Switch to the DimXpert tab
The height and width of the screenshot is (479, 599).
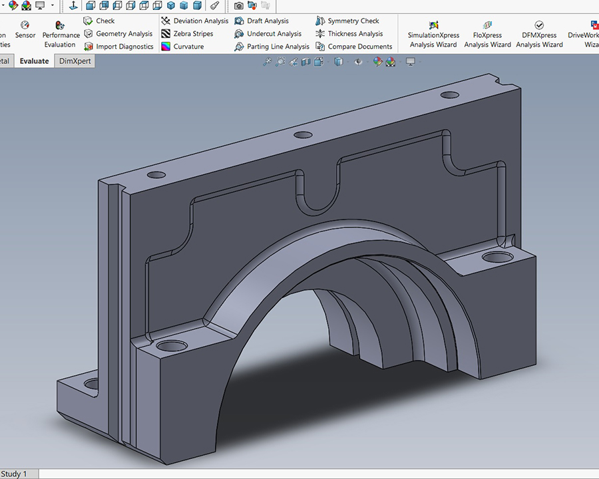pos(75,61)
